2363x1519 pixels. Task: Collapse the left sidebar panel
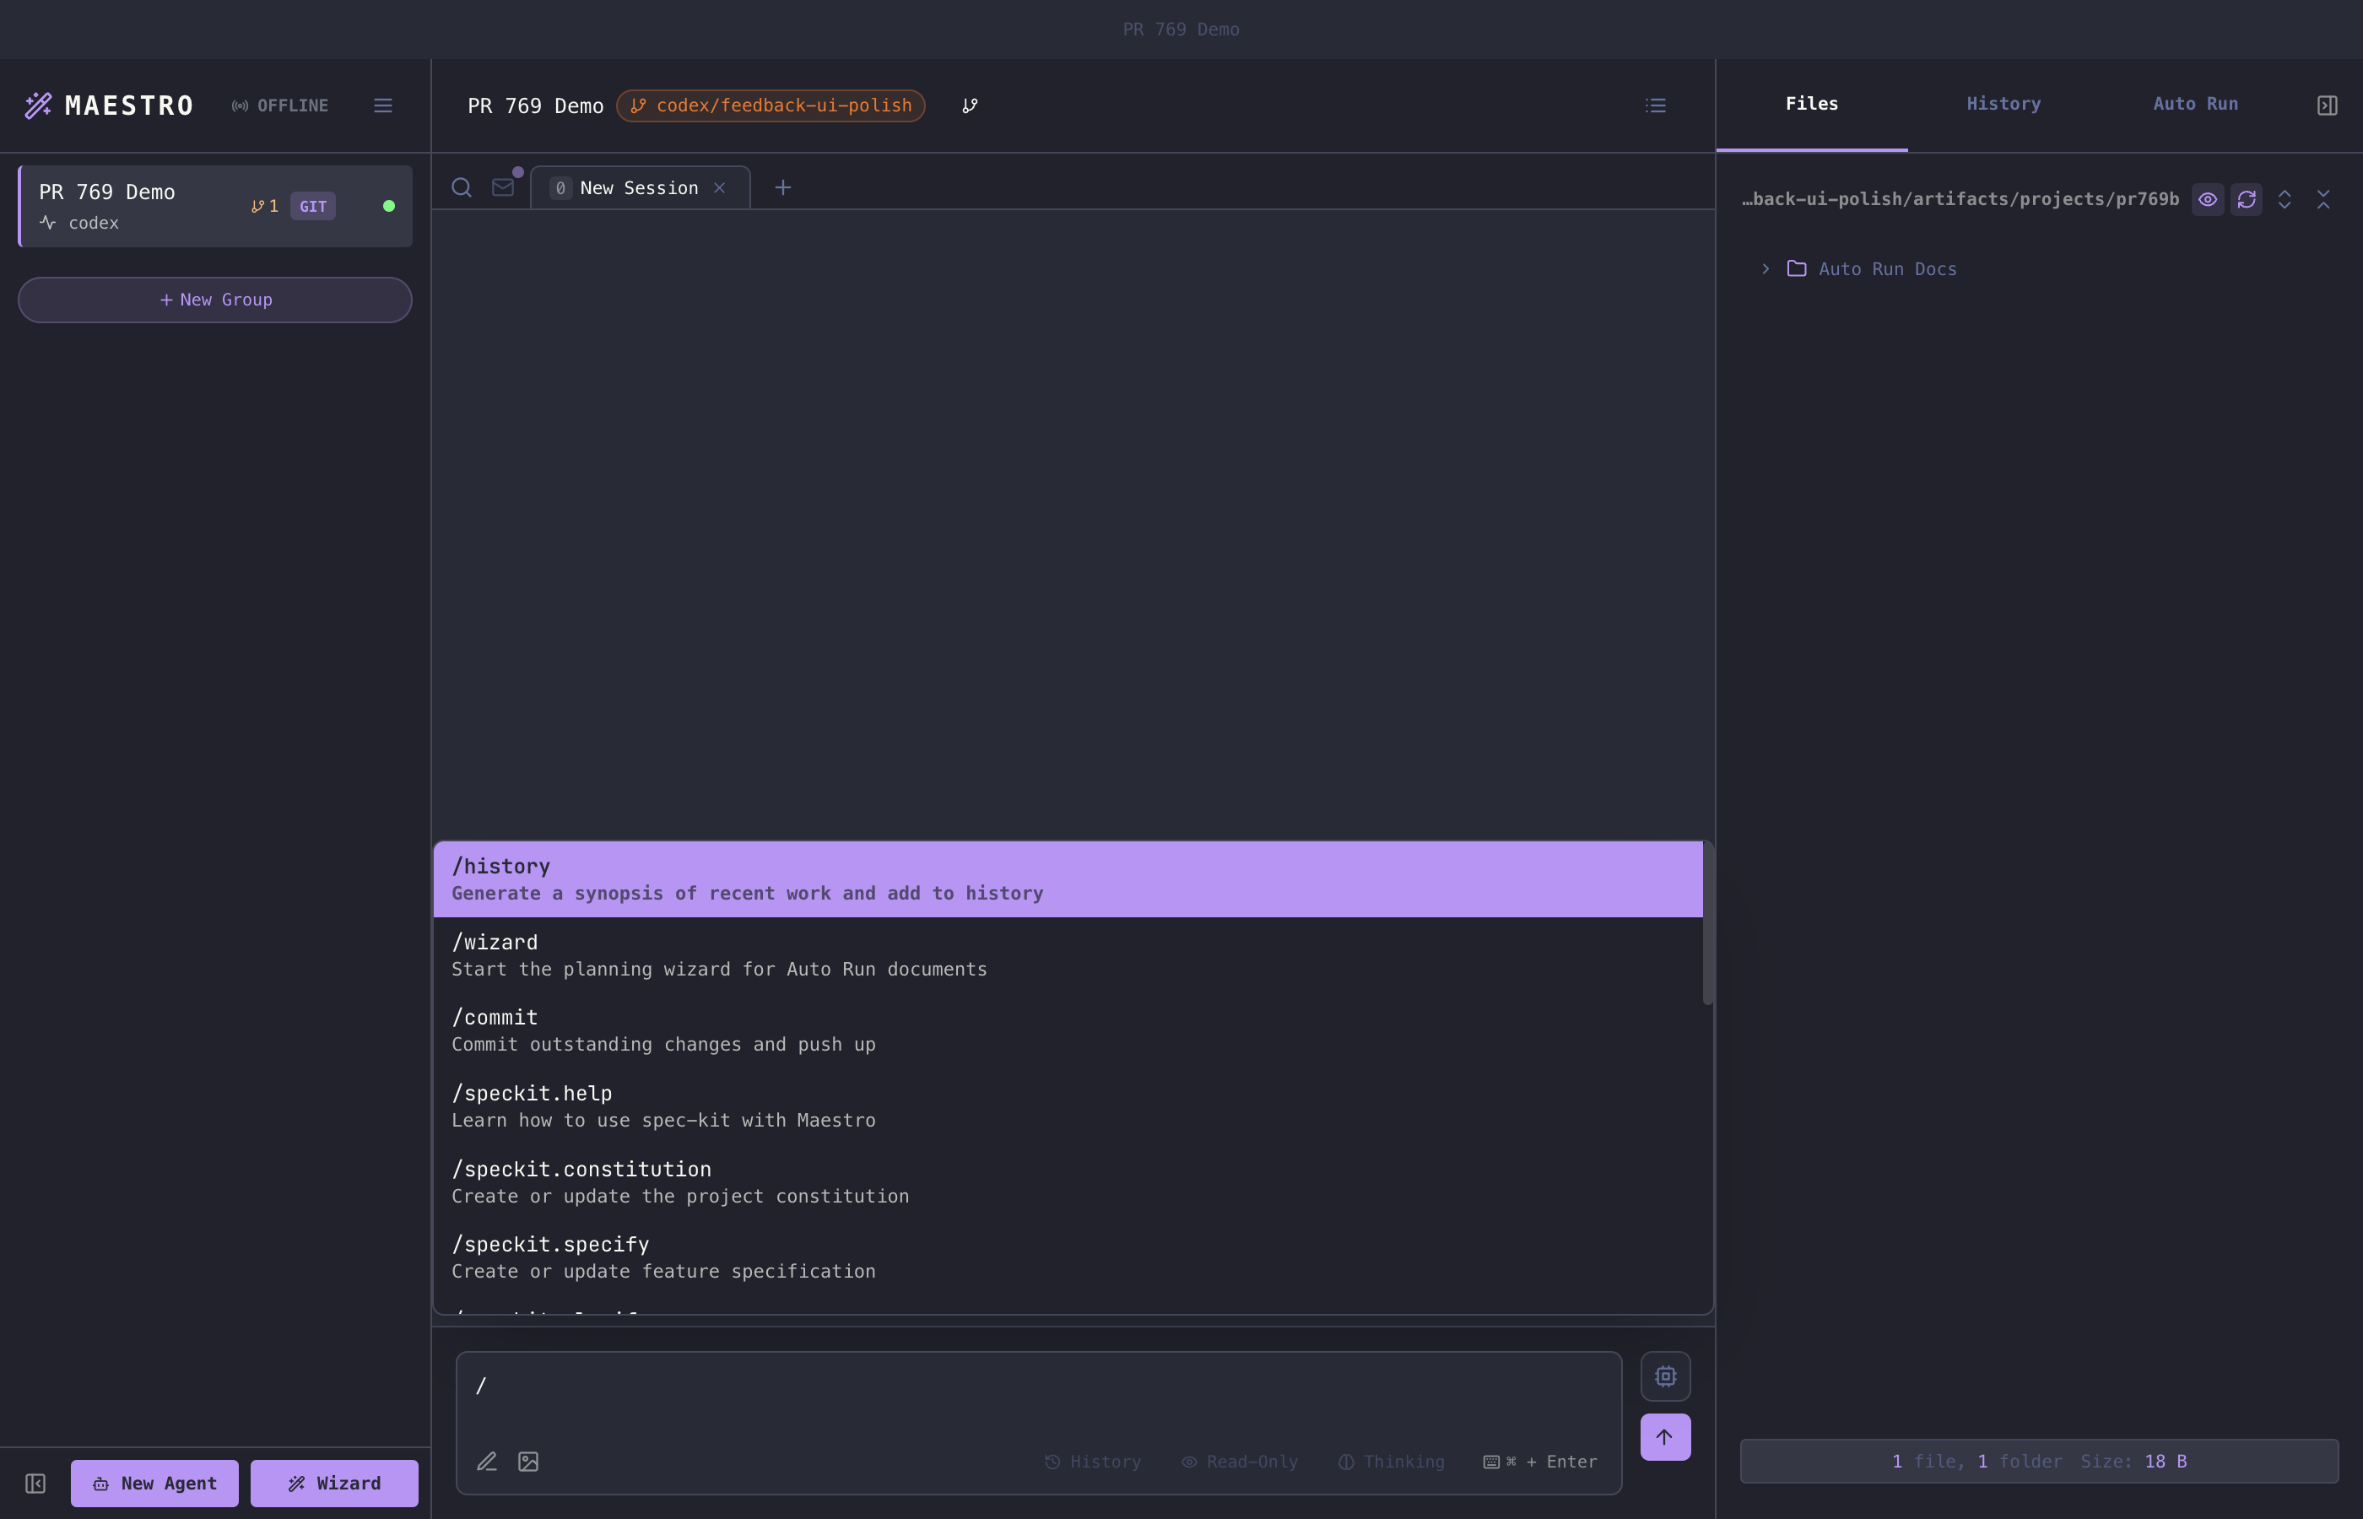point(35,1483)
